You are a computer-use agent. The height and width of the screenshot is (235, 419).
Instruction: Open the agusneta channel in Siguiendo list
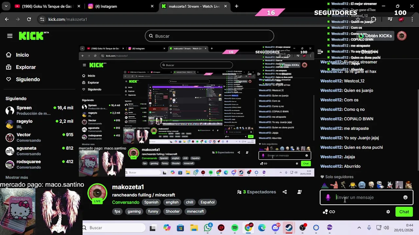click(39, 150)
